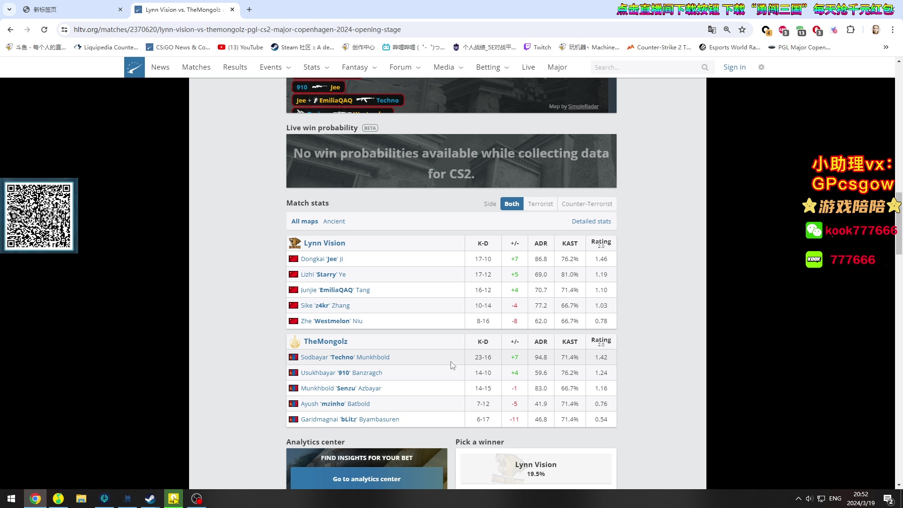Expand the Fantasy dropdown menu
The image size is (903, 508).
(x=359, y=67)
